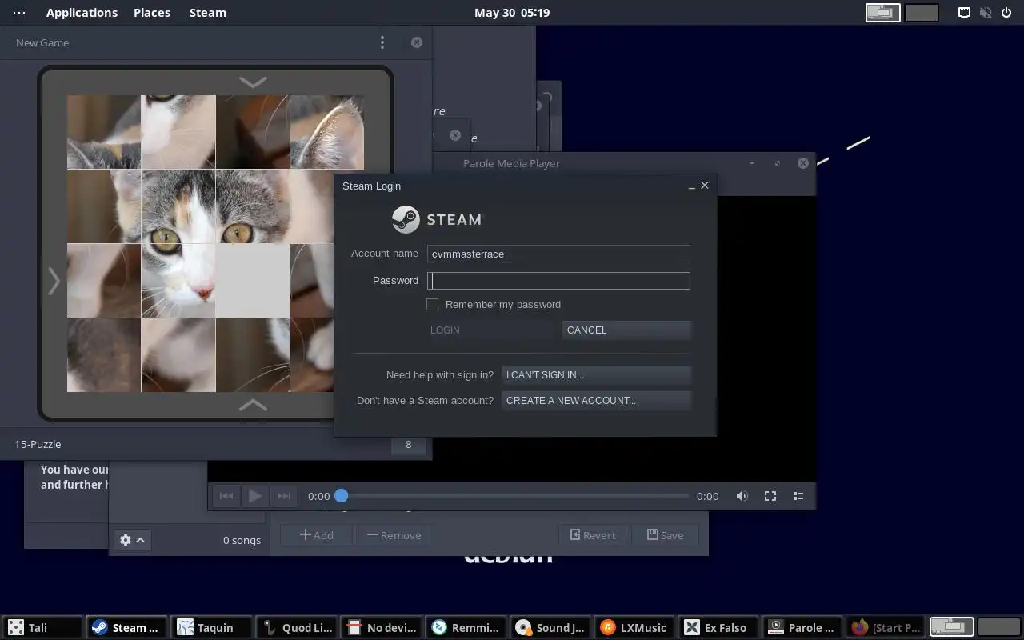This screenshot has height=640, width=1024.
Task: Click the clock showing May 30 05:19
Action: tap(512, 13)
